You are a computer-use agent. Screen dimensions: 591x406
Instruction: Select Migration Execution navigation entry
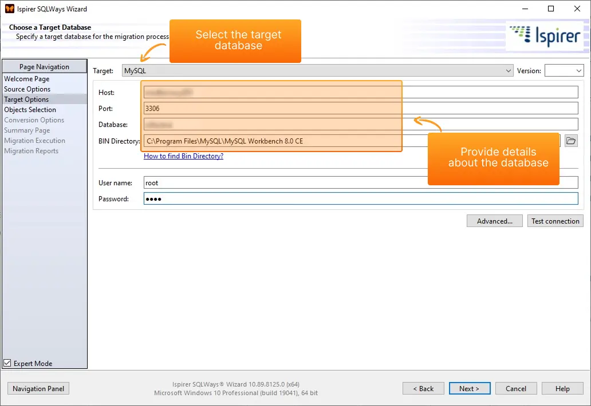pos(35,140)
